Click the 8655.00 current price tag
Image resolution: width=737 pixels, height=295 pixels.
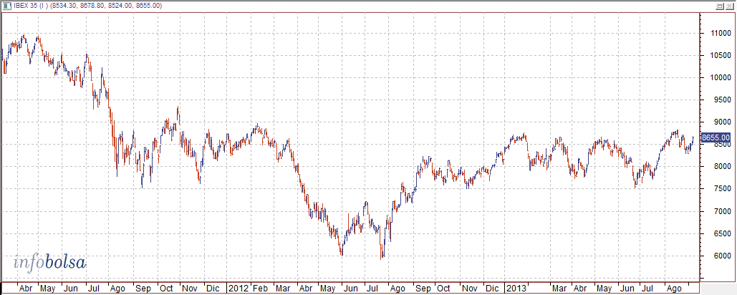coord(715,137)
